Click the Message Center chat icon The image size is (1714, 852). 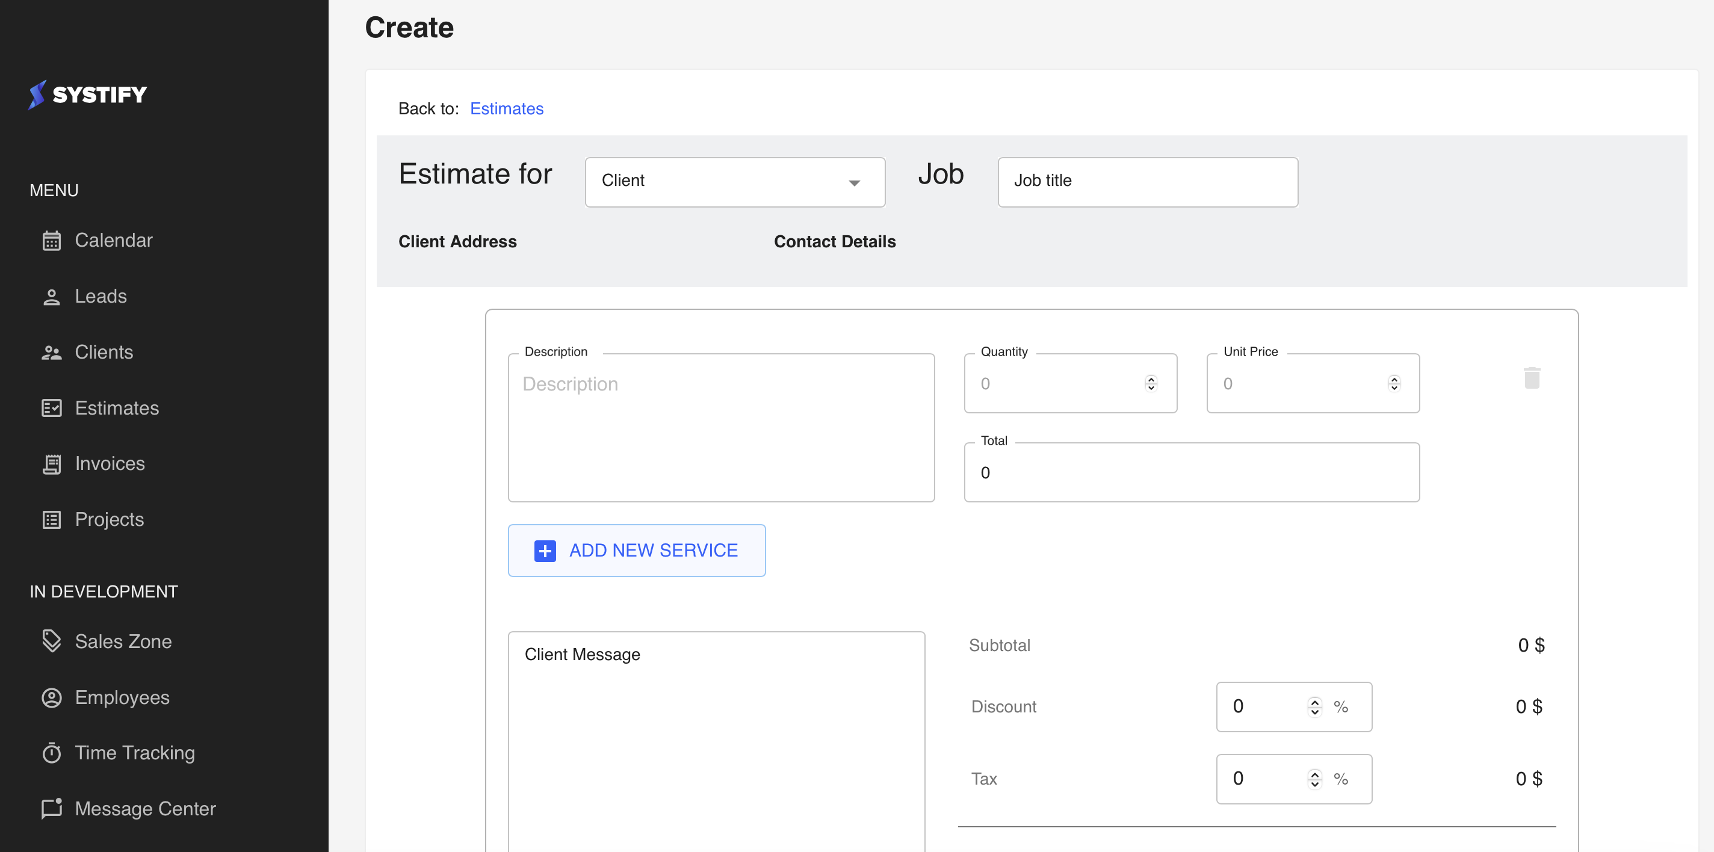click(x=51, y=808)
